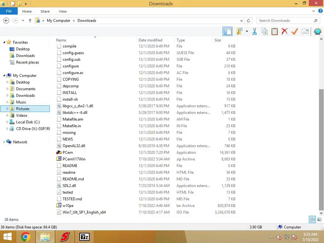Screen dimensions: 324x243
Task: Open the red S app taskbar icon
Action: (65, 237)
